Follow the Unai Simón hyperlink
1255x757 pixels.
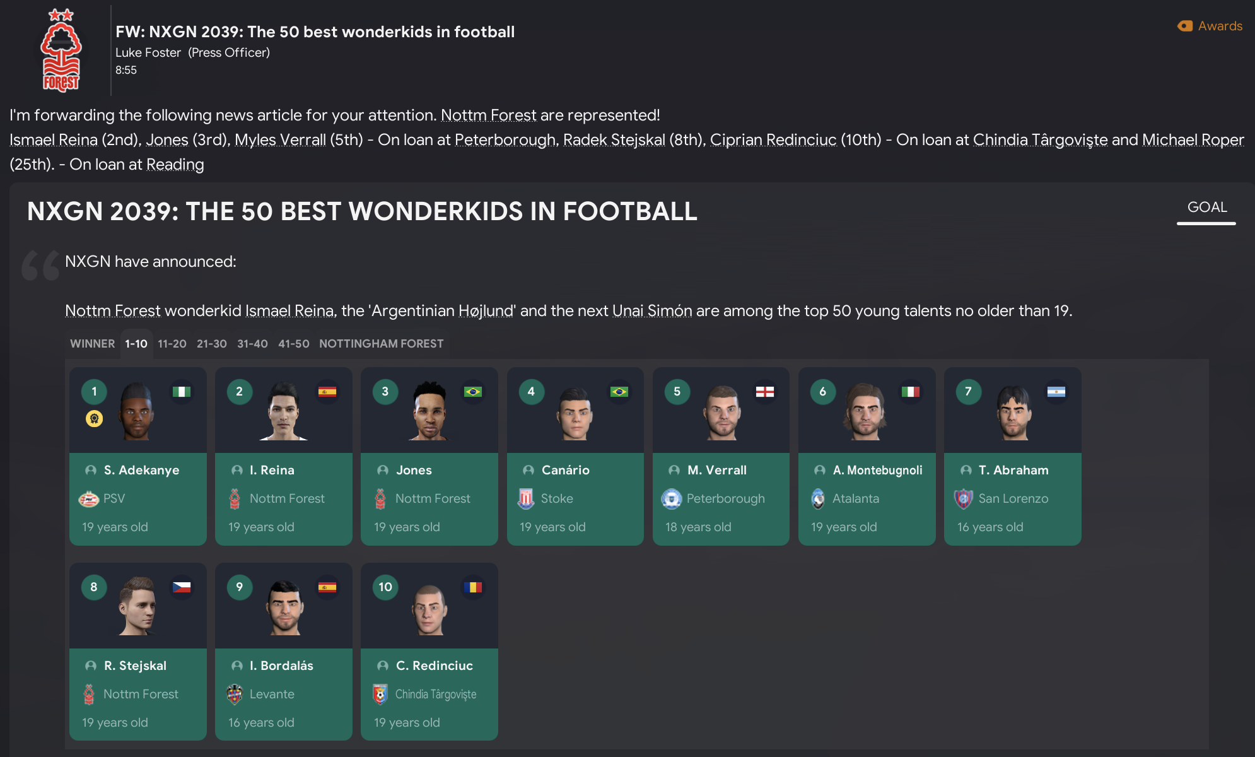coord(652,311)
